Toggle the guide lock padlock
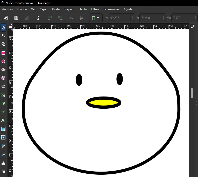This screenshot has width=198, height=177. point(10,26)
